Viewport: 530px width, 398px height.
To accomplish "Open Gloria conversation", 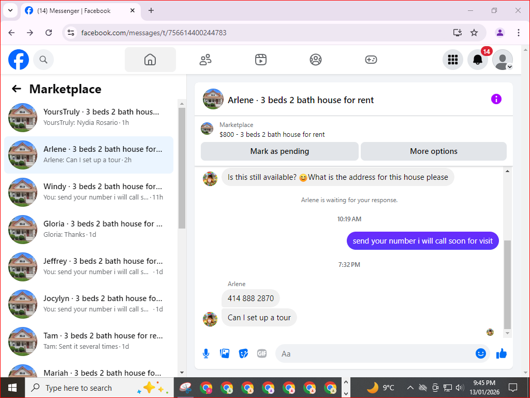I will coord(89,229).
